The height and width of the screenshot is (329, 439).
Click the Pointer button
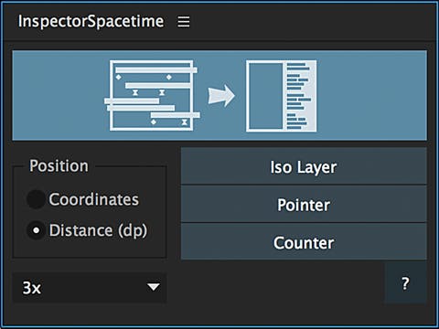click(304, 204)
